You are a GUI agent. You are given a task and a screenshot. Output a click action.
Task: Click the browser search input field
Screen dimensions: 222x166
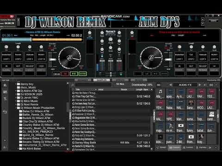93,85
